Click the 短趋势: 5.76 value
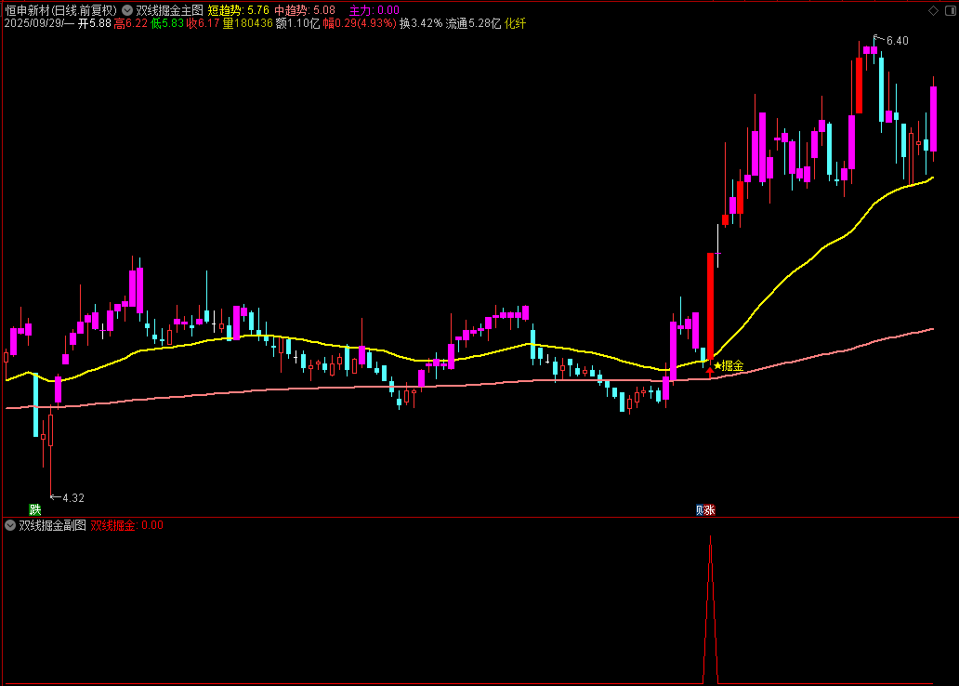 pyautogui.click(x=239, y=10)
